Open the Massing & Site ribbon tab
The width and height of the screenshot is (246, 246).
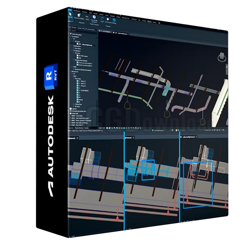pos(125,18)
